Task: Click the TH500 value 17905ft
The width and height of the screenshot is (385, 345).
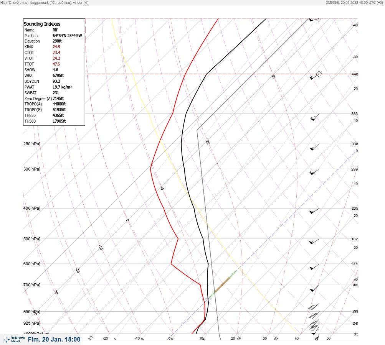Action: click(59, 121)
